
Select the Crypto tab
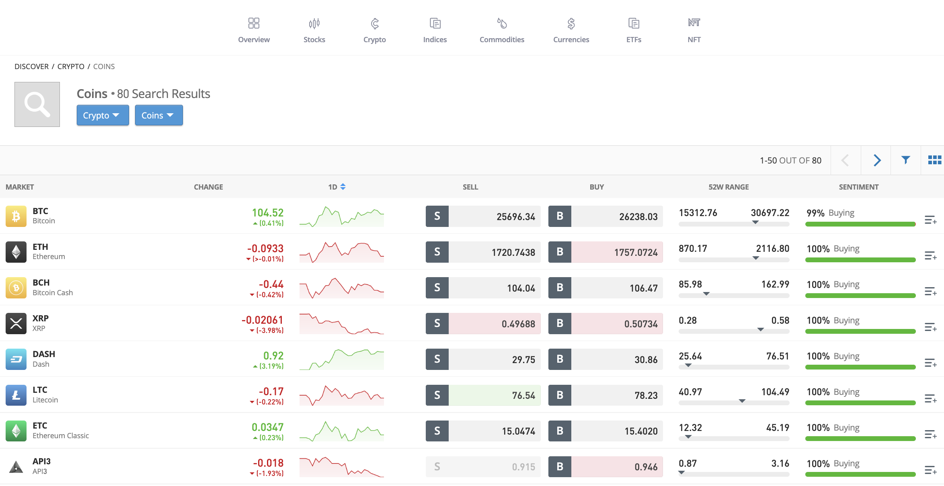coord(374,30)
